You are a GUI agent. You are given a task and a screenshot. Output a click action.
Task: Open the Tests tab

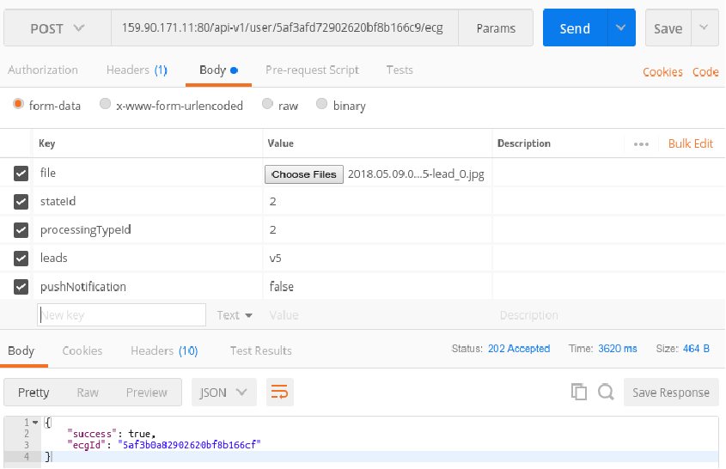click(x=400, y=70)
